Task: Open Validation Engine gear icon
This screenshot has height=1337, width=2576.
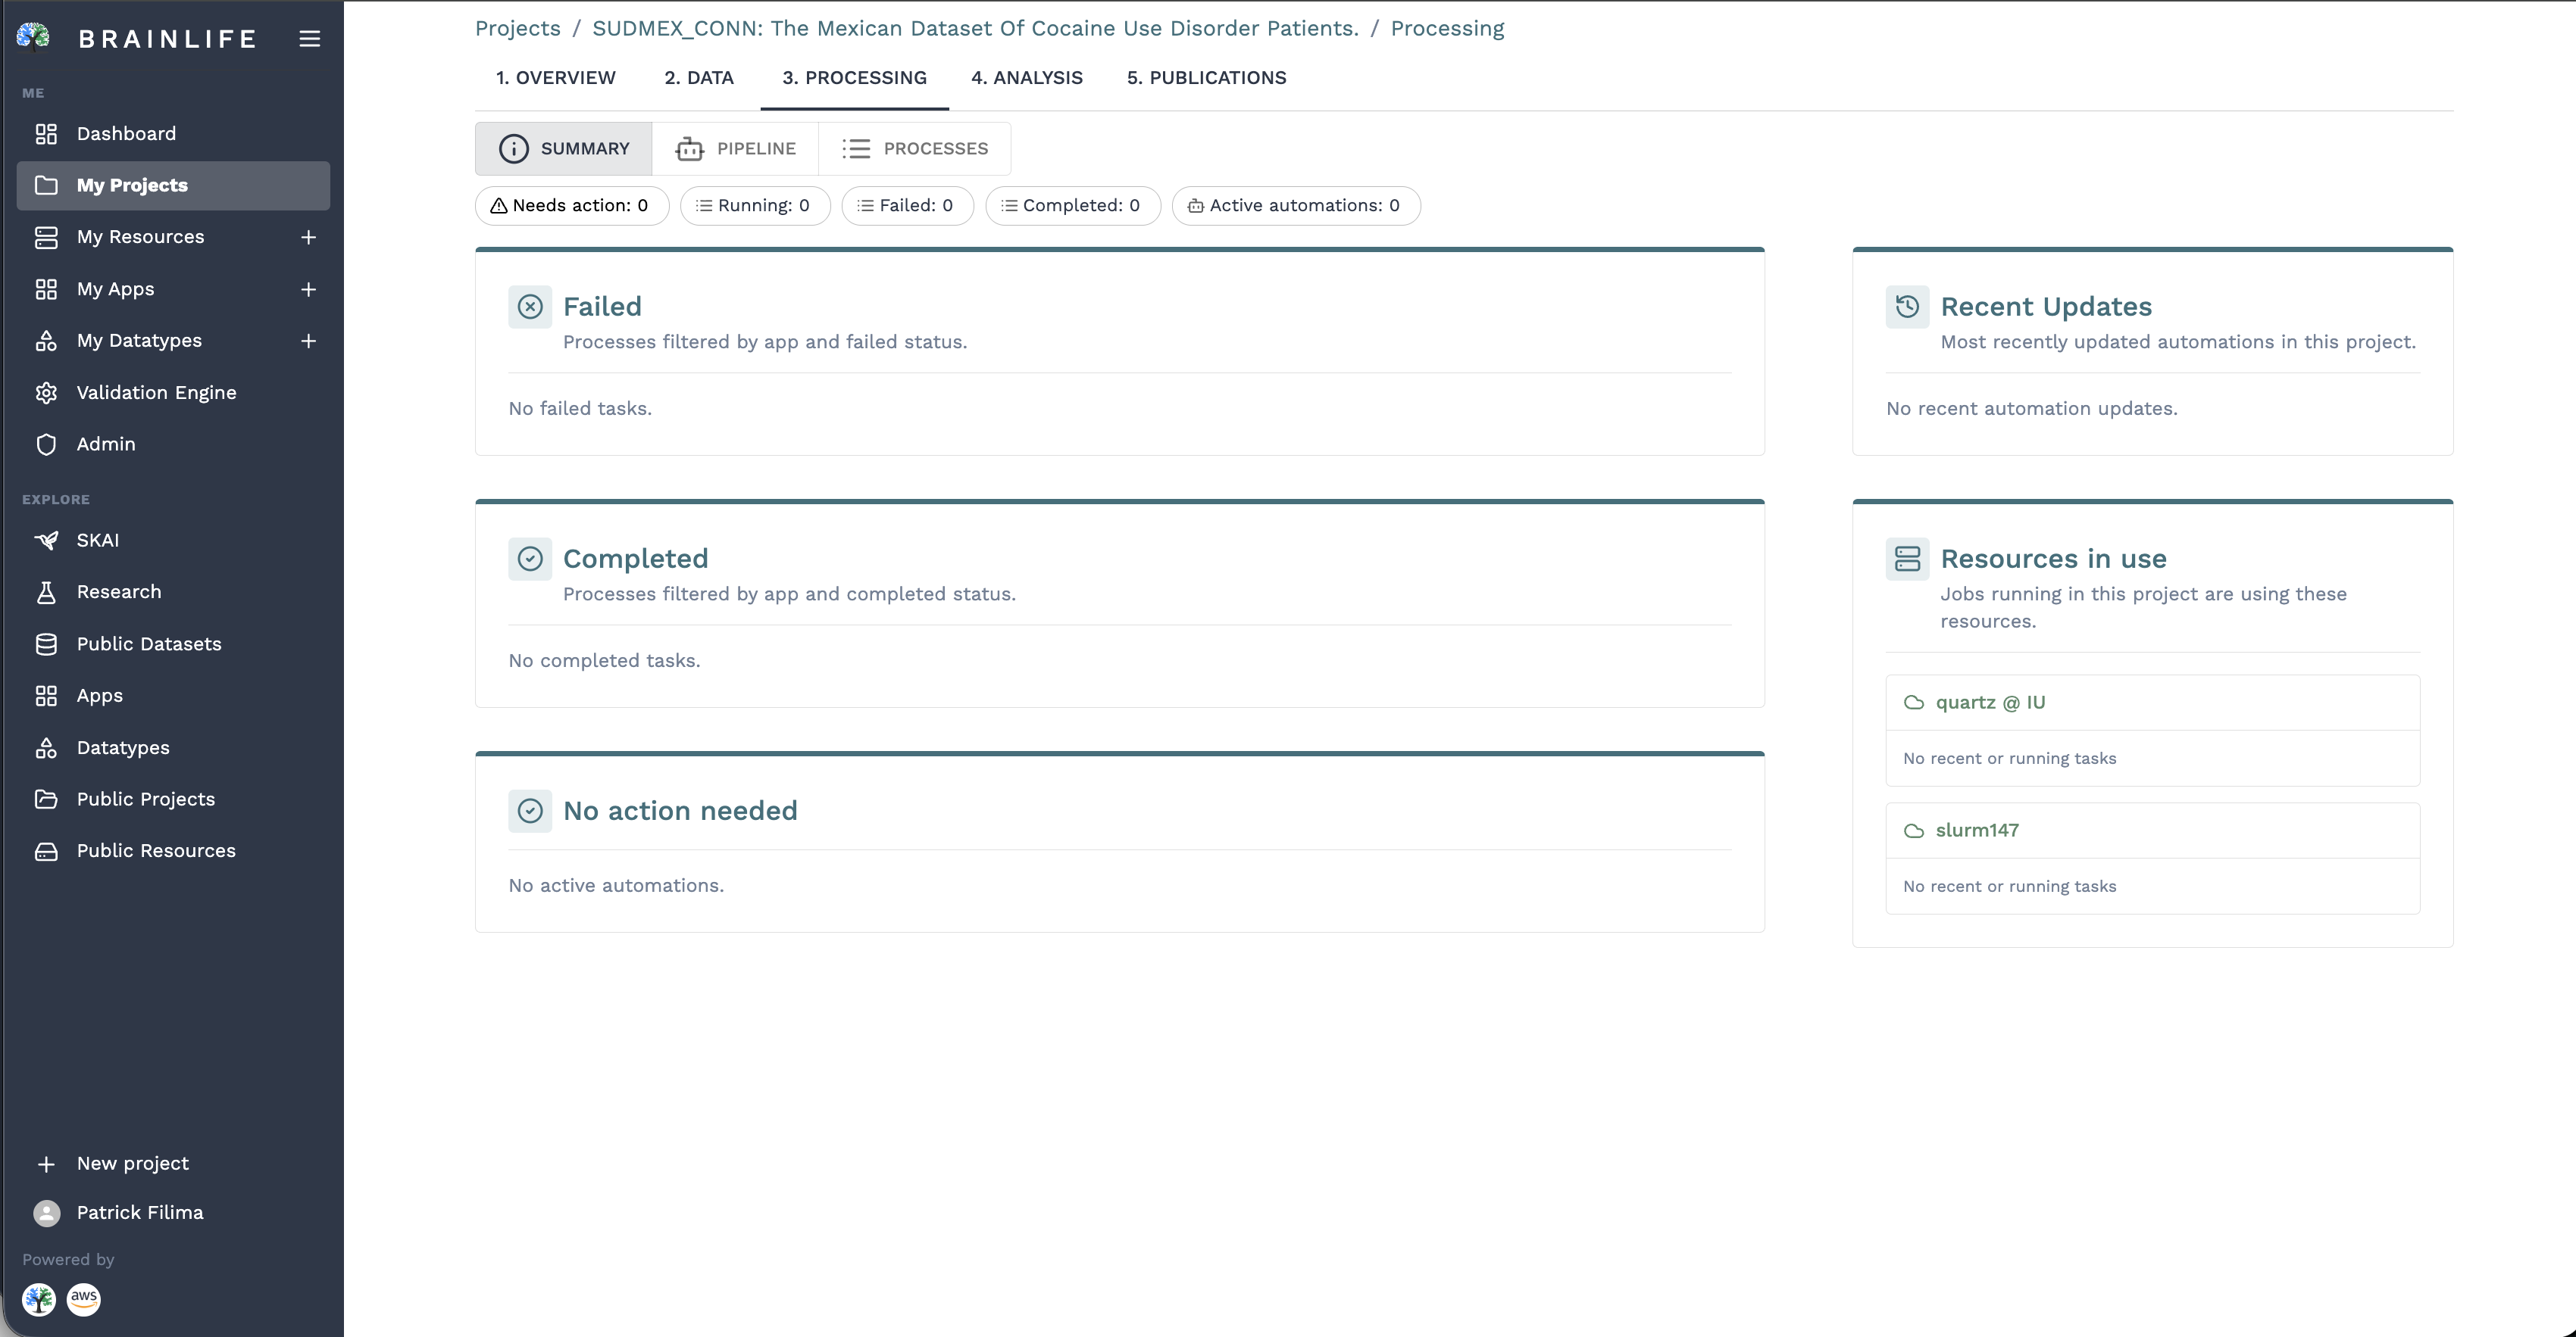Action: point(46,393)
